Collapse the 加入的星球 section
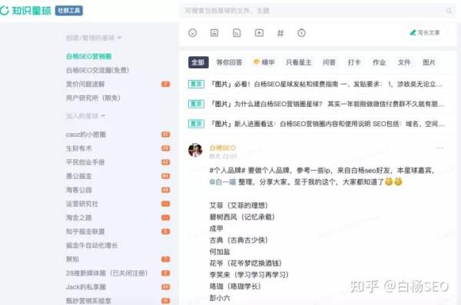Screen dimensions: 461x305 [85, 116]
